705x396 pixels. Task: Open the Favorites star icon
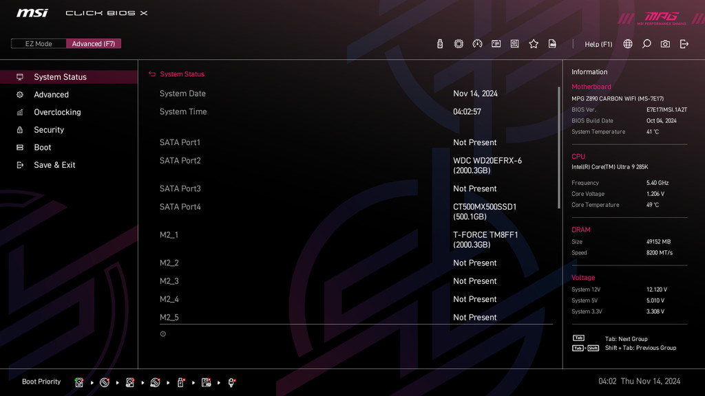pos(534,43)
